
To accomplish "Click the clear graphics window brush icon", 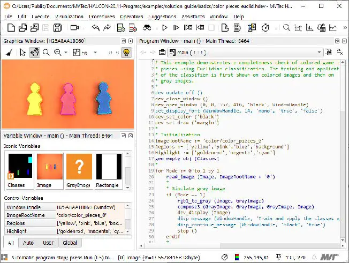I will 9,52.
